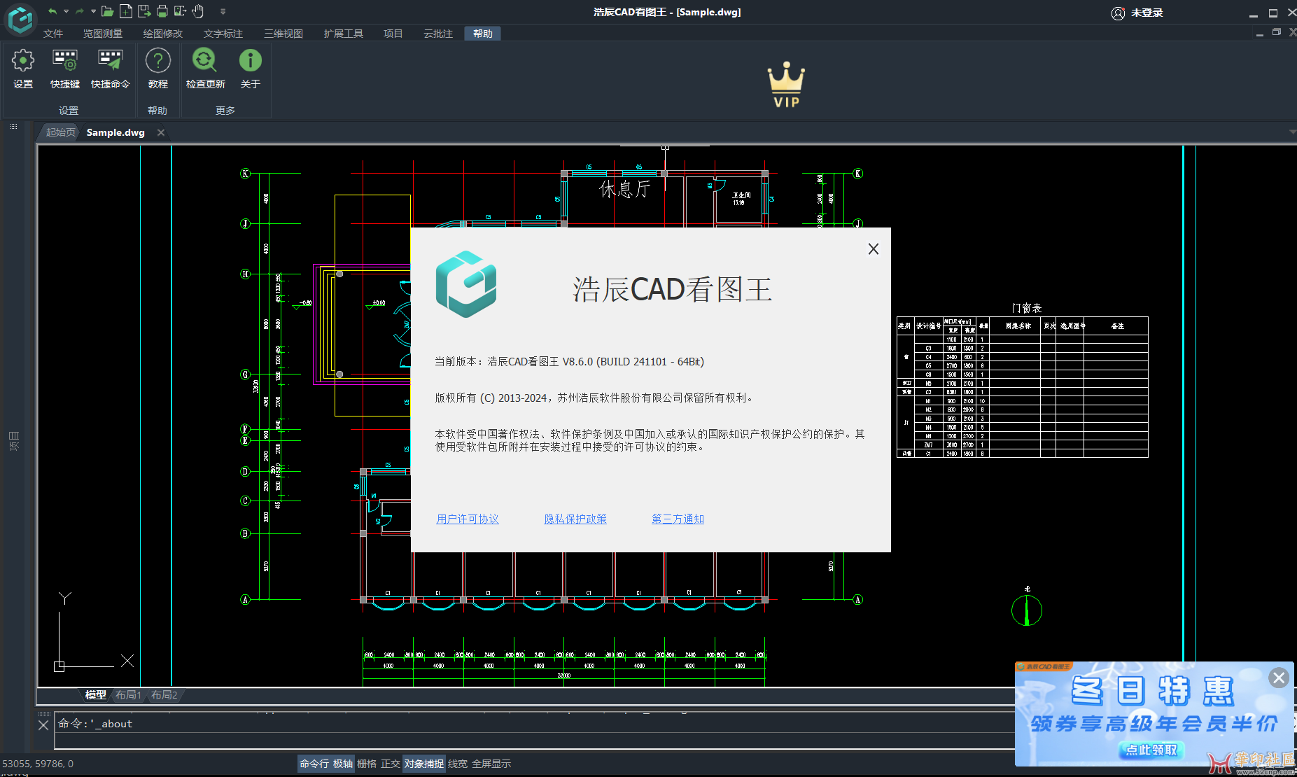Switch to the 览图测量 ribbon tab

pyautogui.click(x=102, y=34)
